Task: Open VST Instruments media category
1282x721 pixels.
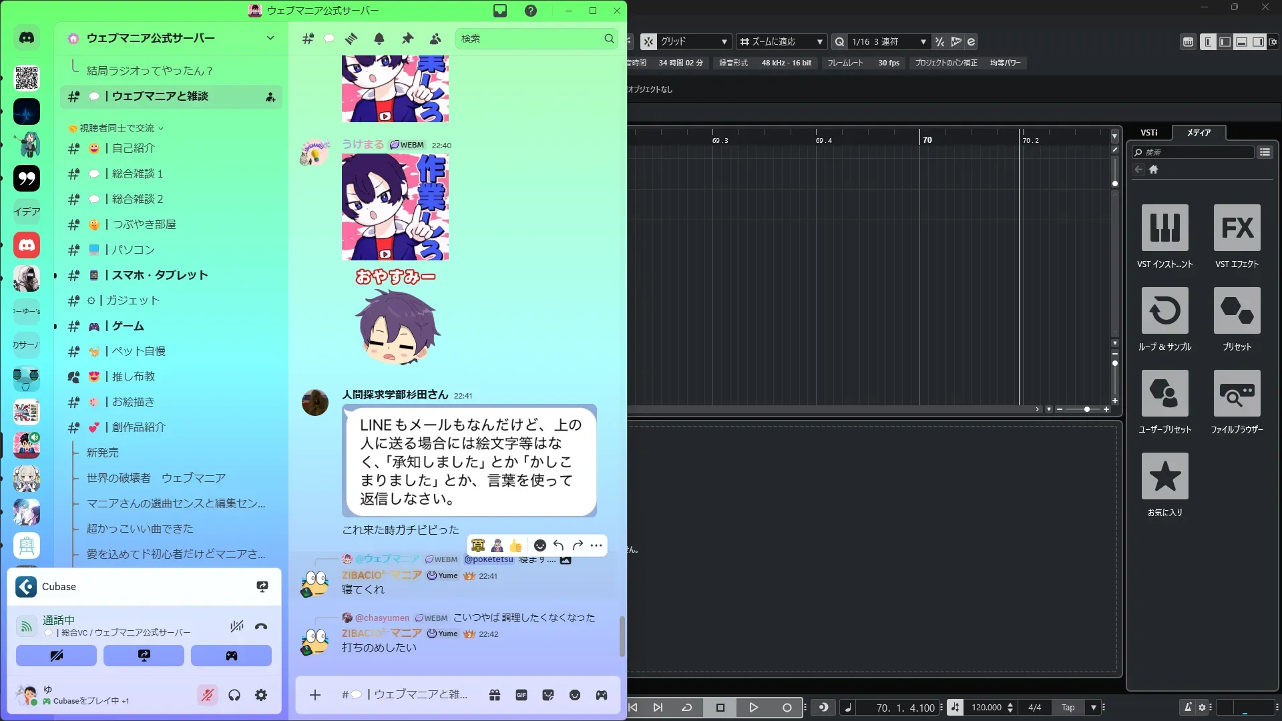Action: (1164, 228)
